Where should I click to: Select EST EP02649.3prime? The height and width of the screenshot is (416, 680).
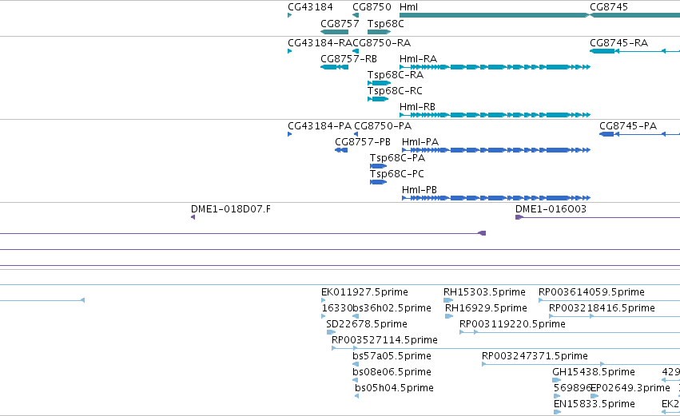[x=630, y=389]
